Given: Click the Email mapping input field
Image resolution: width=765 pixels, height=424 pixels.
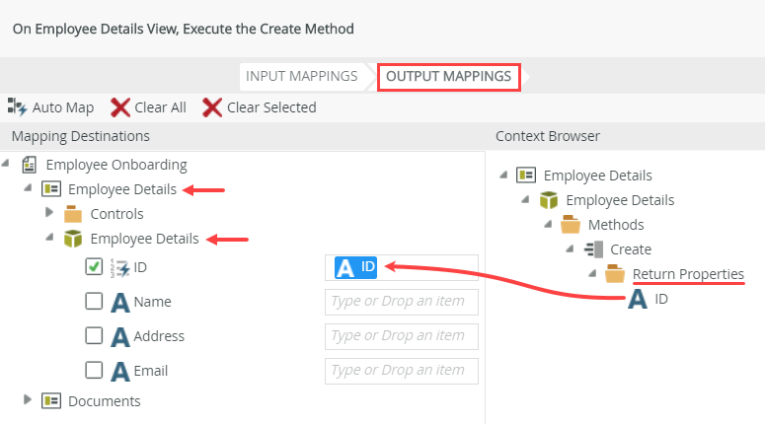Looking at the screenshot, I should (x=401, y=371).
